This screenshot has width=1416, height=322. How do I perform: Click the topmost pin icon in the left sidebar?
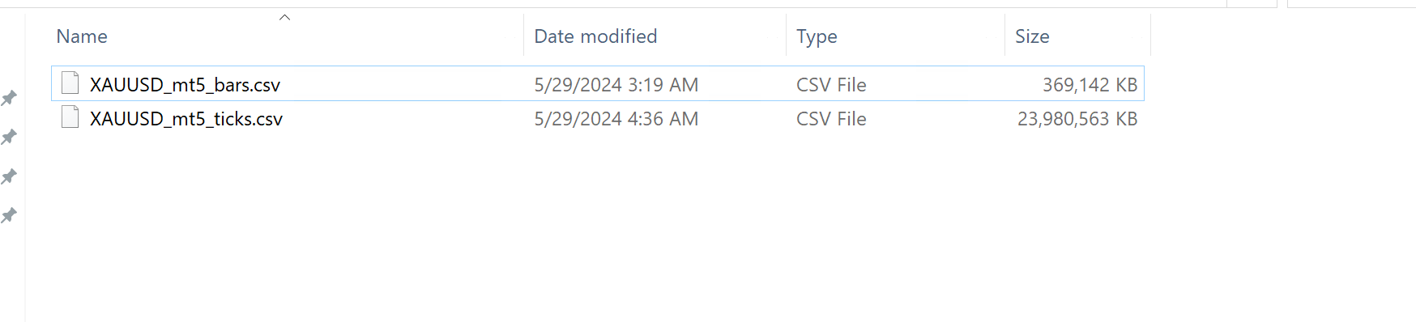[9, 98]
